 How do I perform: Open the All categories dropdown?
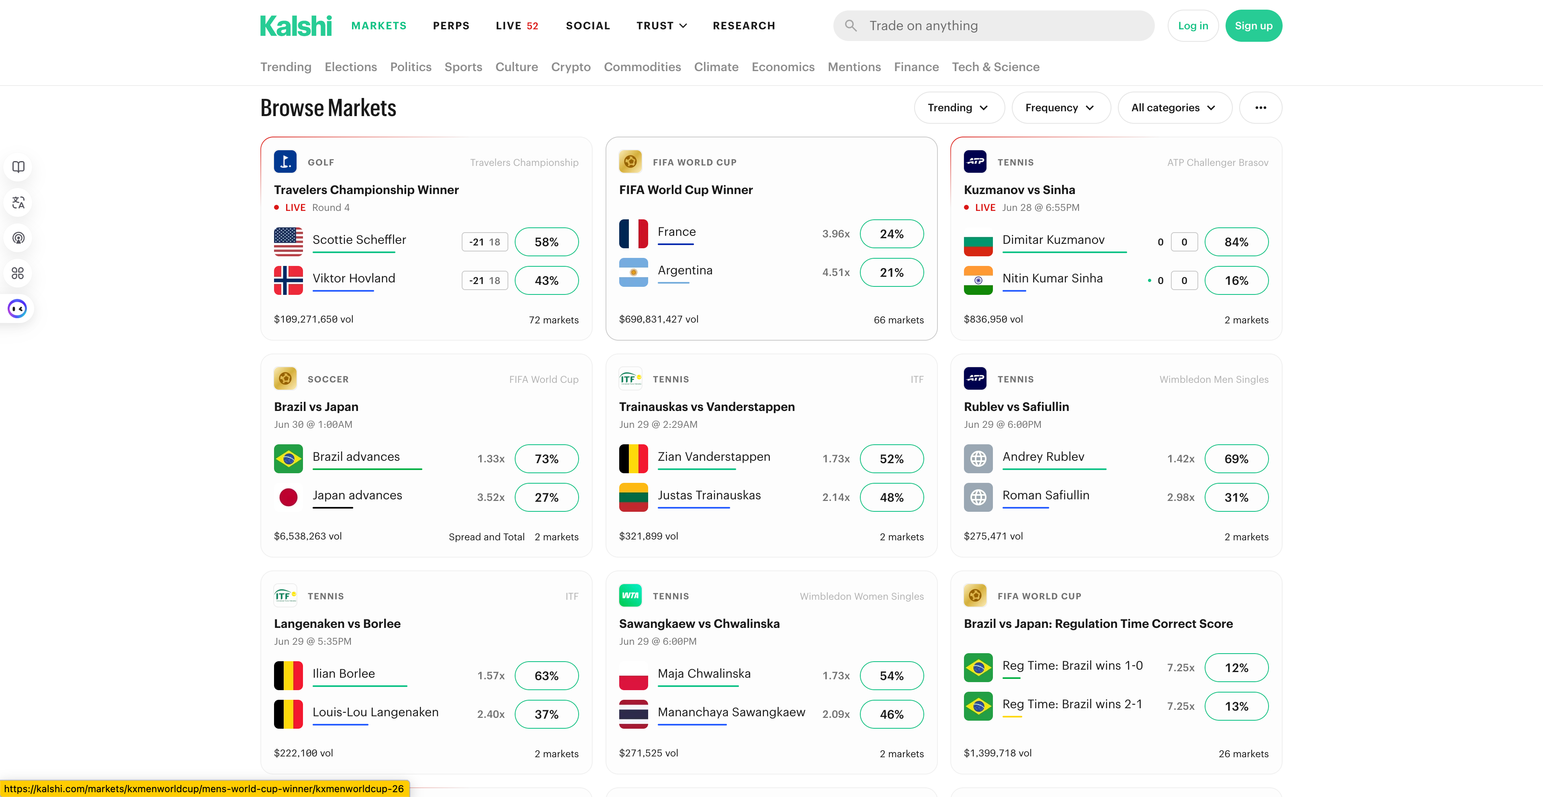pos(1175,108)
